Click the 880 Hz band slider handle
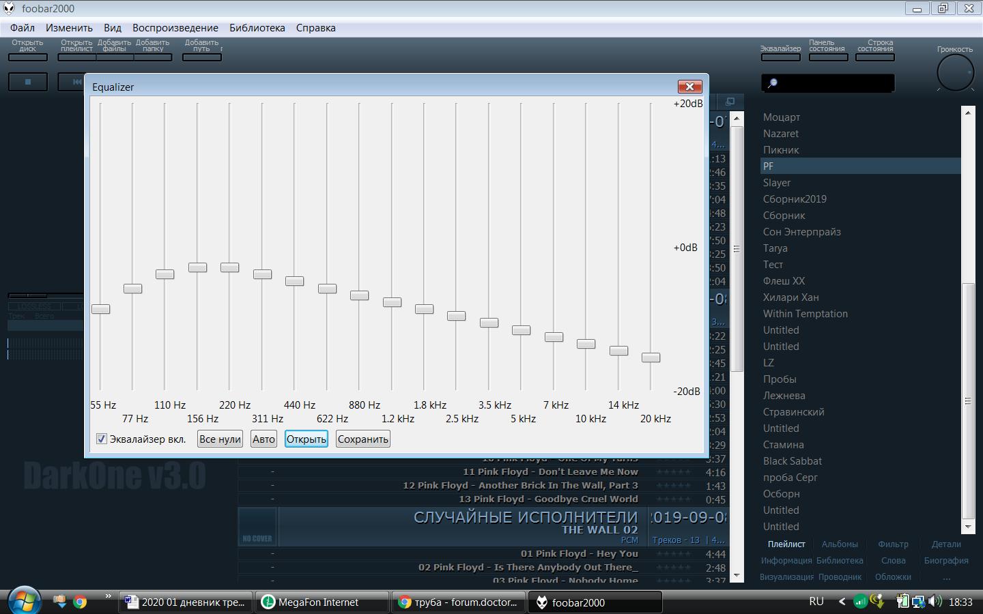 pos(360,295)
